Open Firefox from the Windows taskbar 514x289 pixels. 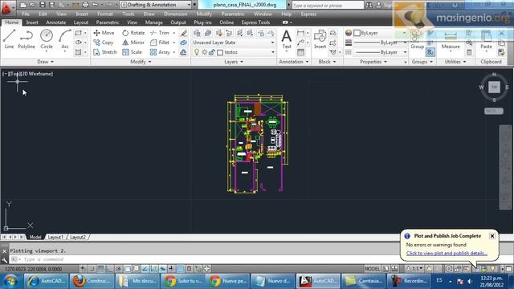[92, 281]
